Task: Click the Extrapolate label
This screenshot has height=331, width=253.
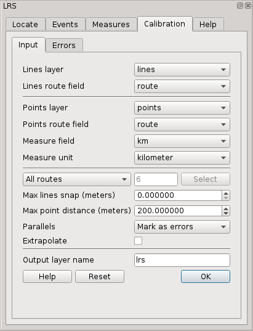Action: tap(45, 241)
